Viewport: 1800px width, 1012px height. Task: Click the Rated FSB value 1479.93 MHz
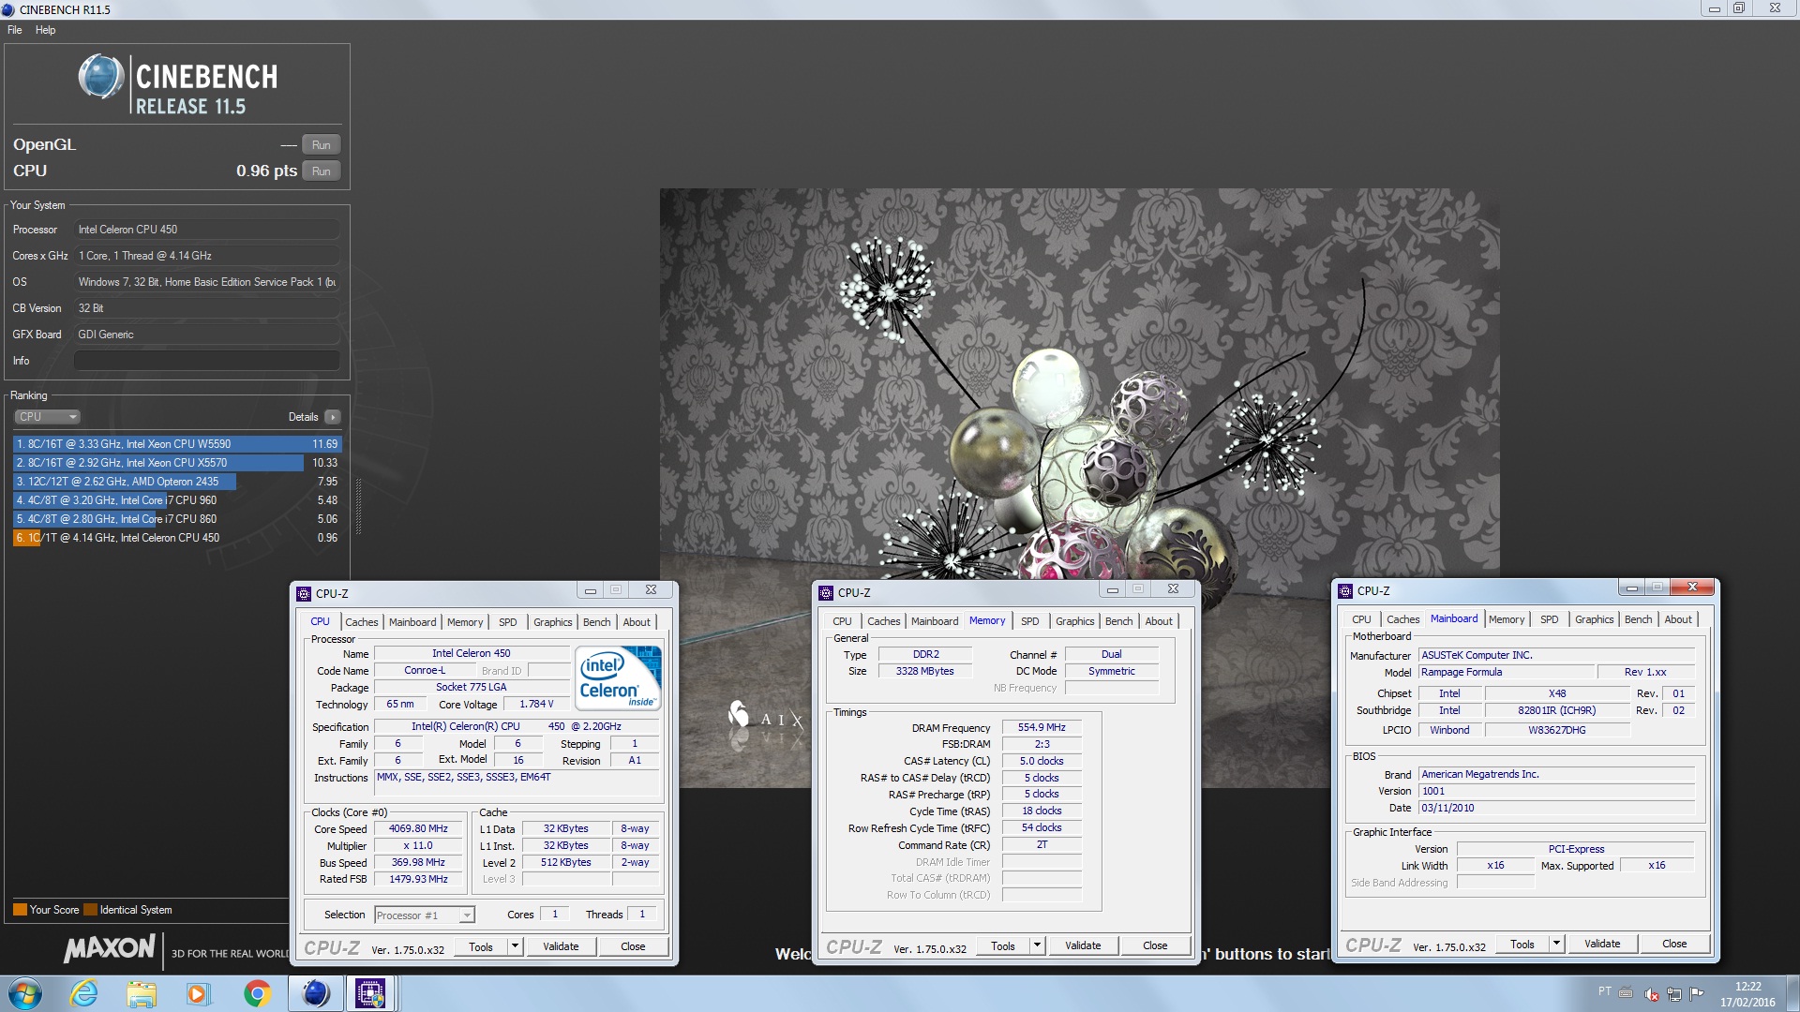click(x=418, y=879)
